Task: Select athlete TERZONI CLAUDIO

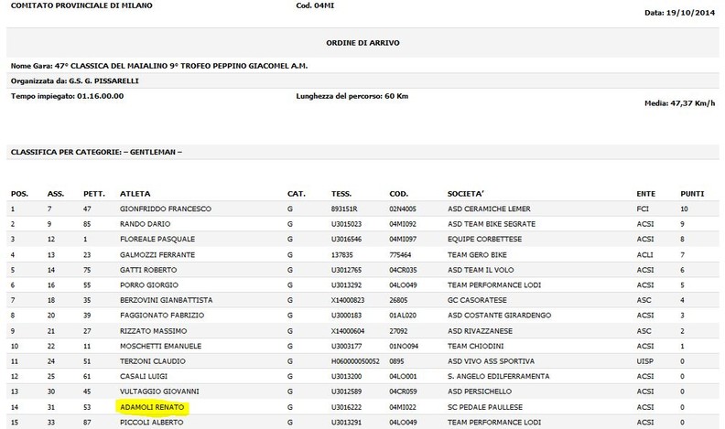Action: tap(153, 361)
